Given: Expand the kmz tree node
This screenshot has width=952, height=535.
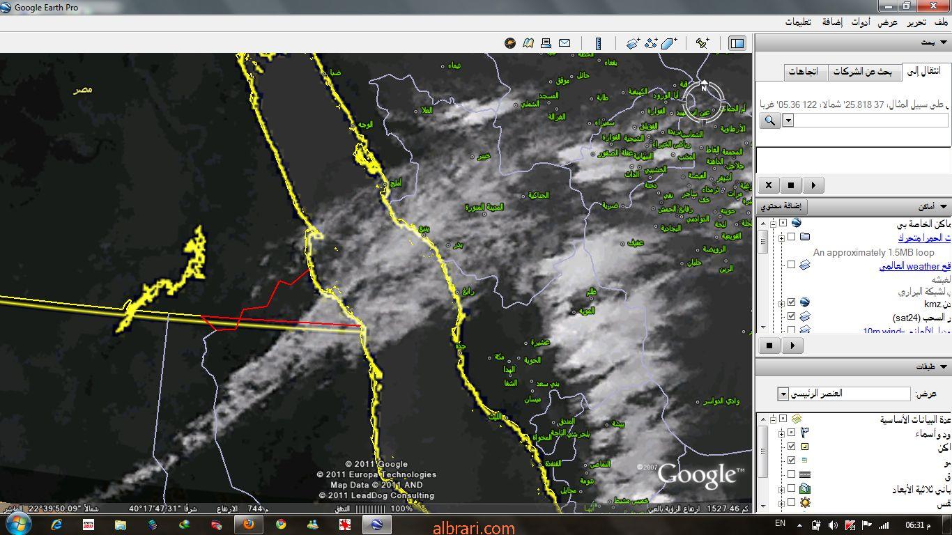Looking at the screenshot, I should point(781,302).
